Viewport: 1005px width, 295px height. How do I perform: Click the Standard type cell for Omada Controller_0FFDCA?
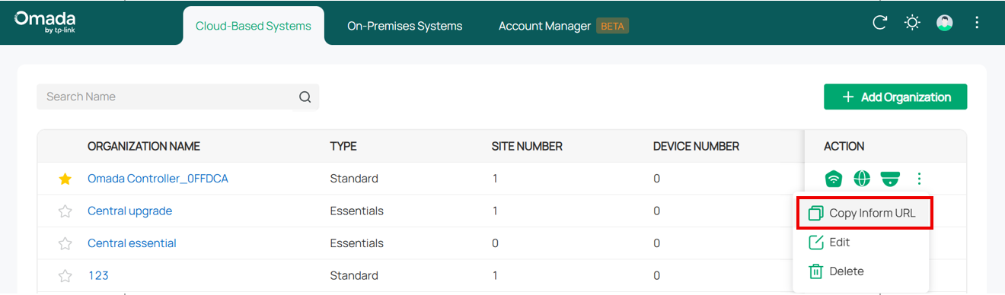(354, 179)
